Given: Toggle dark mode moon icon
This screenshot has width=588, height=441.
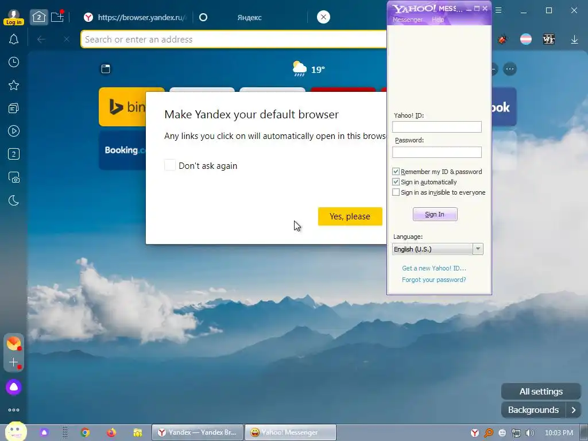Looking at the screenshot, I should coord(14,200).
